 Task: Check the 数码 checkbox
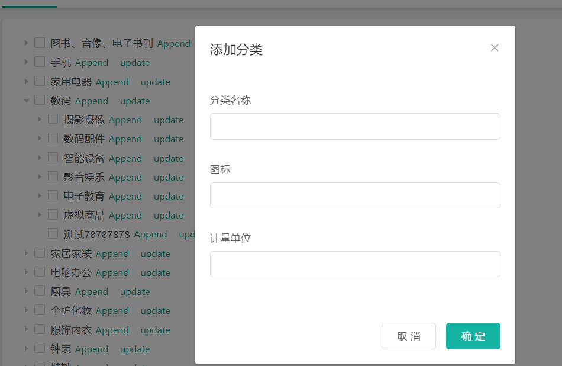click(40, 100)
